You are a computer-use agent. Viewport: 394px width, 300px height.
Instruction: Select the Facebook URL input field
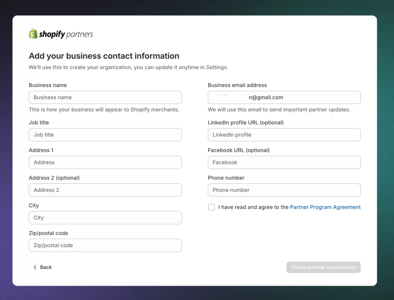[x=284, y=162]
